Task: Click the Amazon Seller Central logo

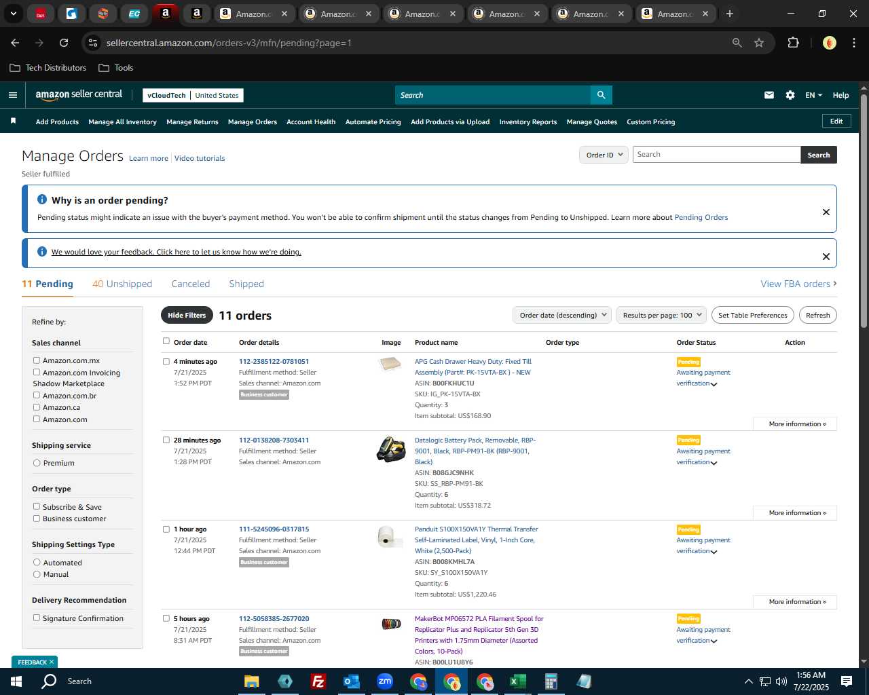Action: coord(79,95)
